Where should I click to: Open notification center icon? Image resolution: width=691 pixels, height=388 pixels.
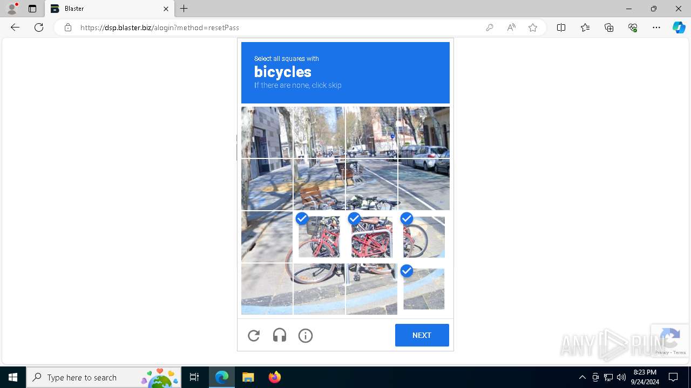(673, 377)
